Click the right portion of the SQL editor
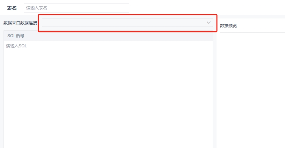Image resolution: width=285 pixels, height=148 pixels. [182, 94]
